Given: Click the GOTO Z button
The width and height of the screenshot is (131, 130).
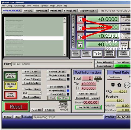Looking at the screenshot, I should pos(86,53).
